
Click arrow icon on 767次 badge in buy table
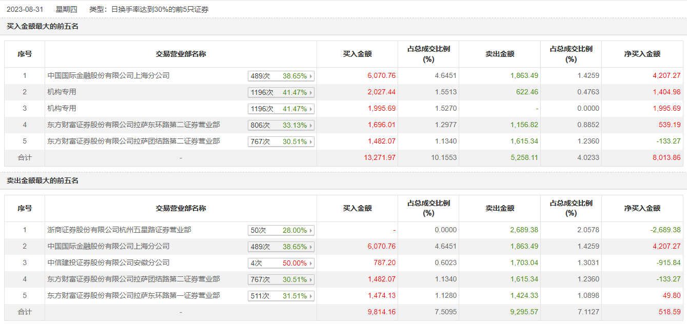coord(311,142)
